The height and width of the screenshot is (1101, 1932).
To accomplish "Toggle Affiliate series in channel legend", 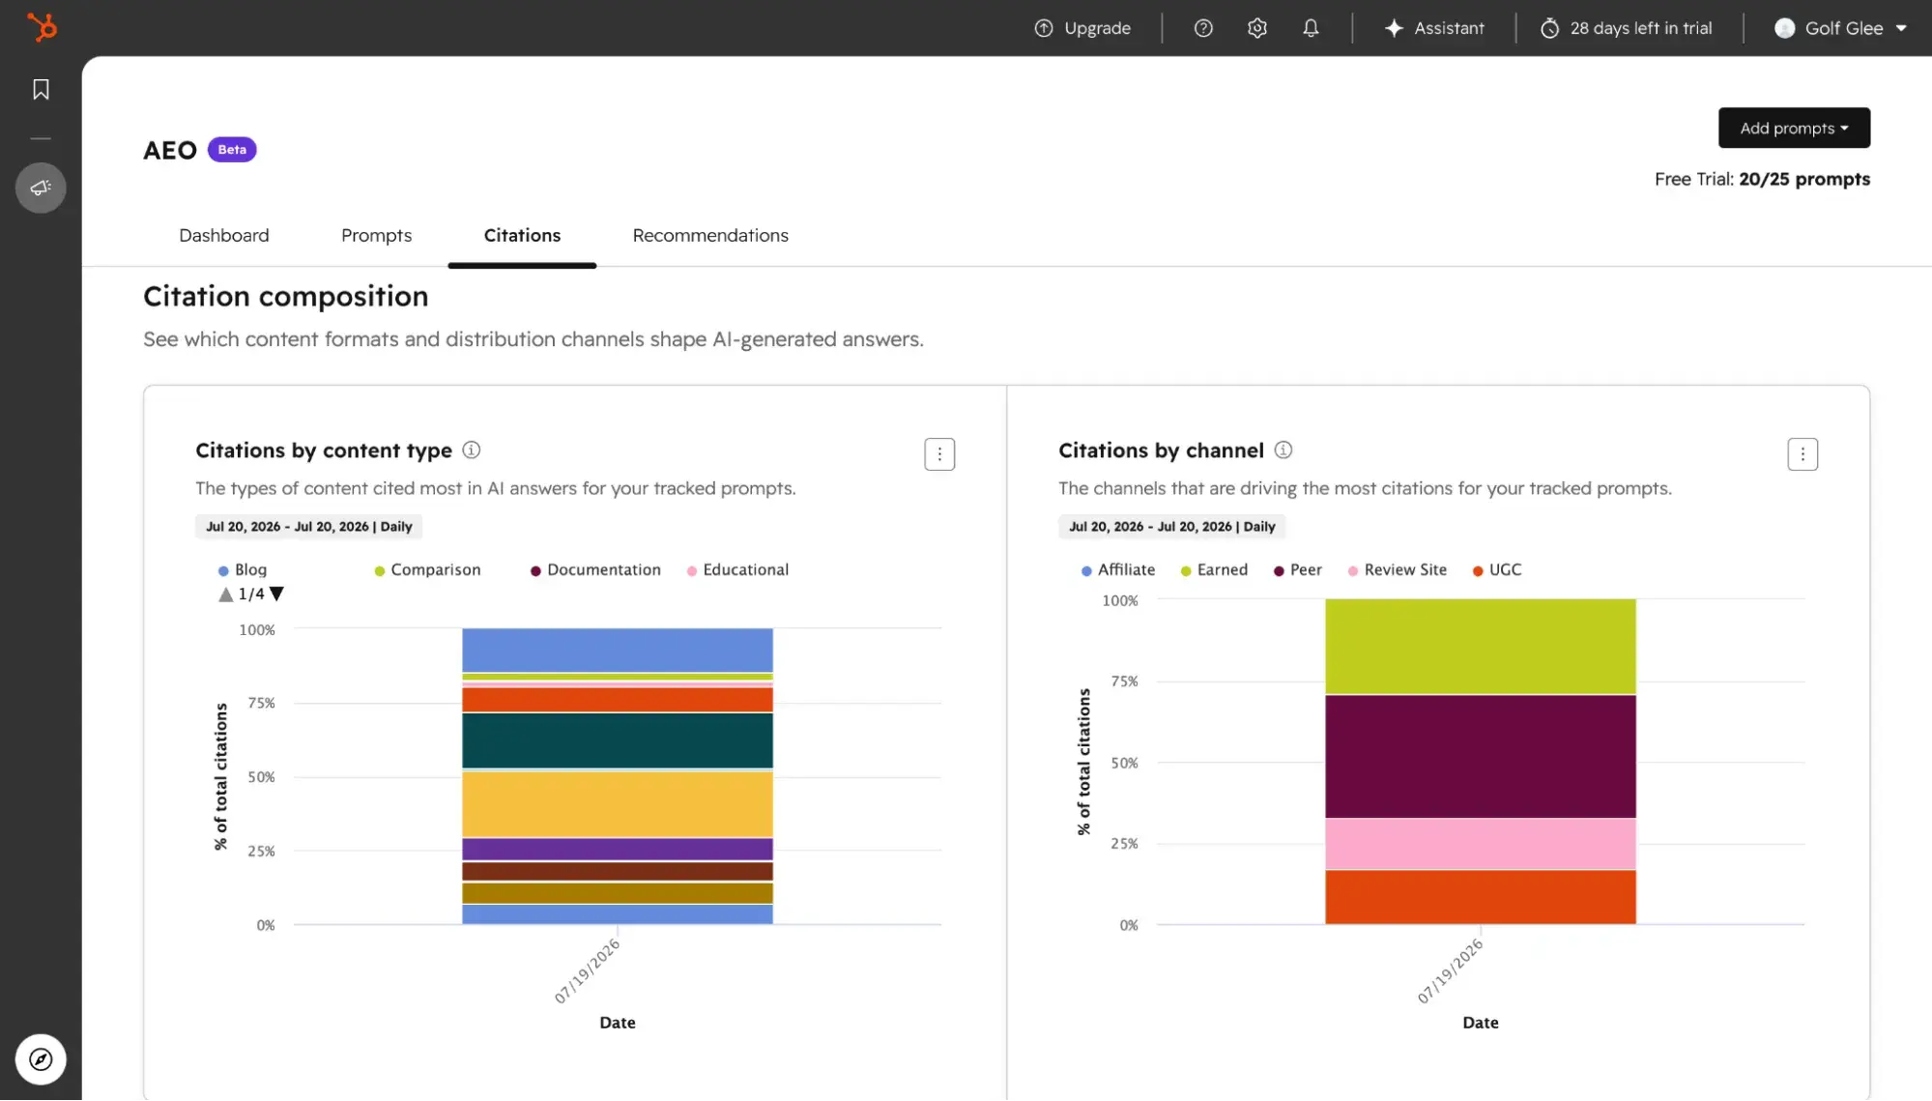I will [1118, 570].
